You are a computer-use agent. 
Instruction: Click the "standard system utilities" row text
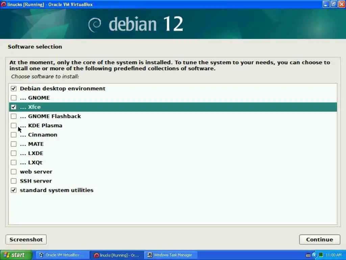tap(56, 190)
